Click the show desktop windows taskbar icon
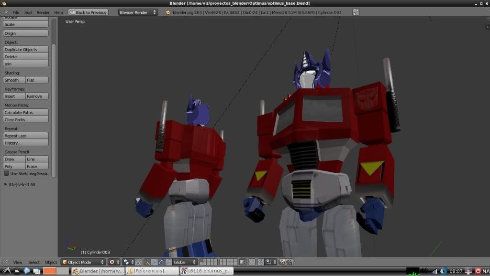490x276 pixels. click(x=36, y=271)
